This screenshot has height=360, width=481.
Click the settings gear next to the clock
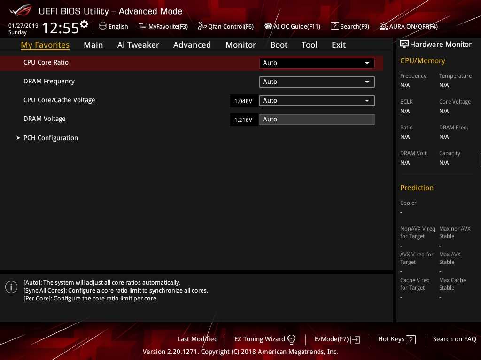click(x=84, y=24)
